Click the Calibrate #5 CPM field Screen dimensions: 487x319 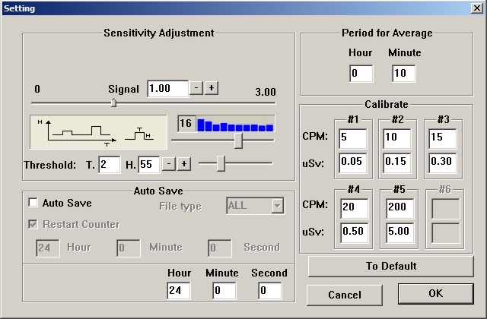pyautogui.click(x=399, y=208)
